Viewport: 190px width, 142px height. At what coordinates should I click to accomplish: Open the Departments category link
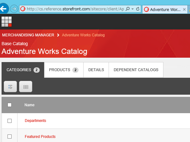click(35, 120)
